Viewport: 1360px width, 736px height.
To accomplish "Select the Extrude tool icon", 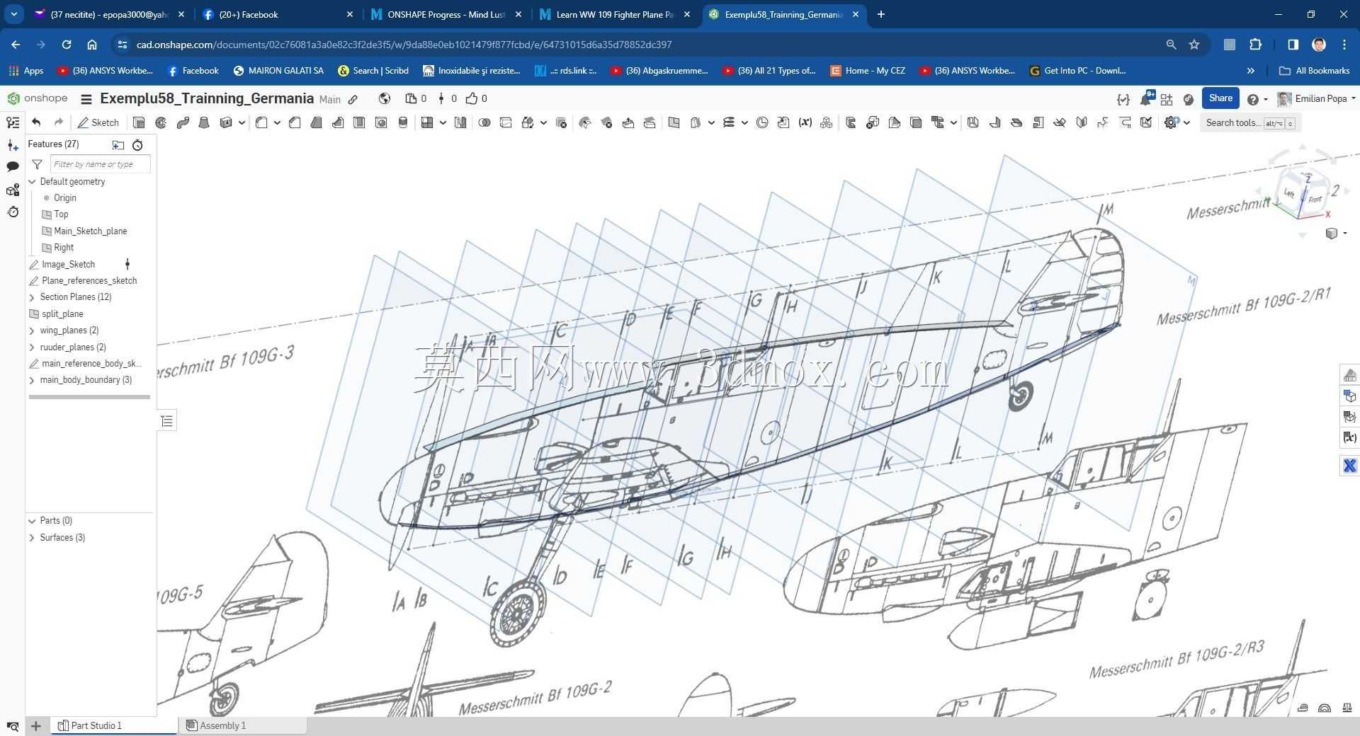I will pyautogui.click(x=139, y=122).
